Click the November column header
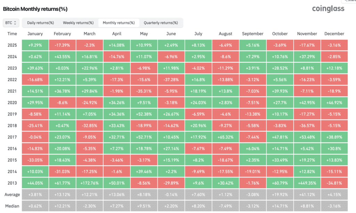This screenshot has width=356, height=213. point(307,34)
